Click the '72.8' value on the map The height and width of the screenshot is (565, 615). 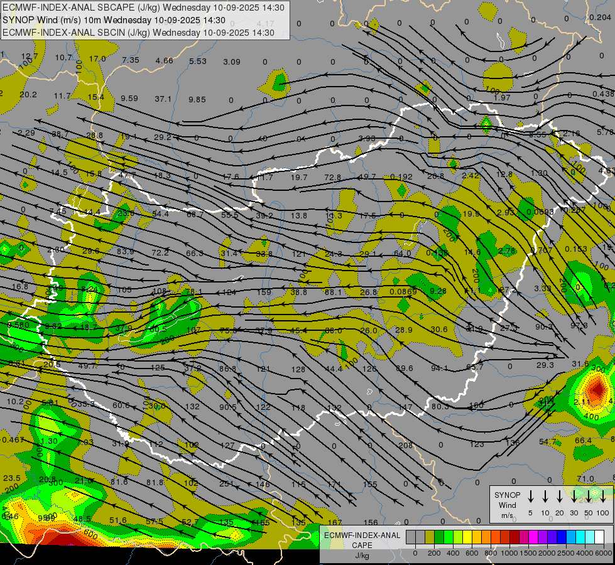point(332,177)
